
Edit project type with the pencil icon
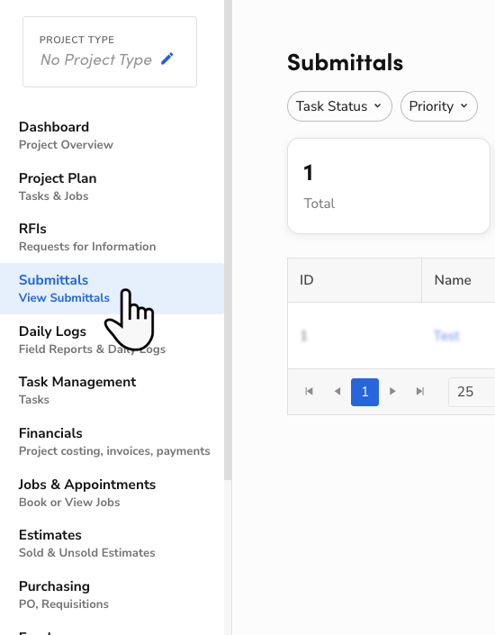pyautogui.click(x=167, y=59)
